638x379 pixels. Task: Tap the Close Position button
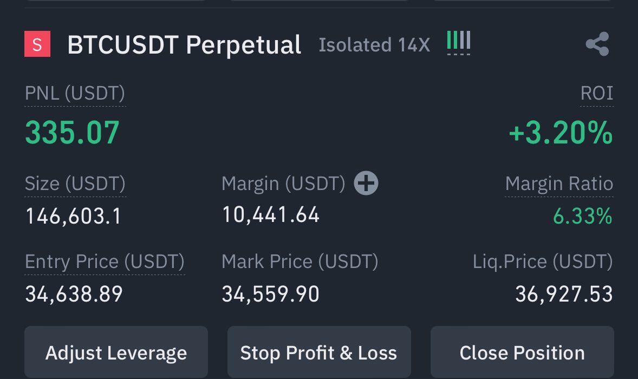tap(522, 352)
